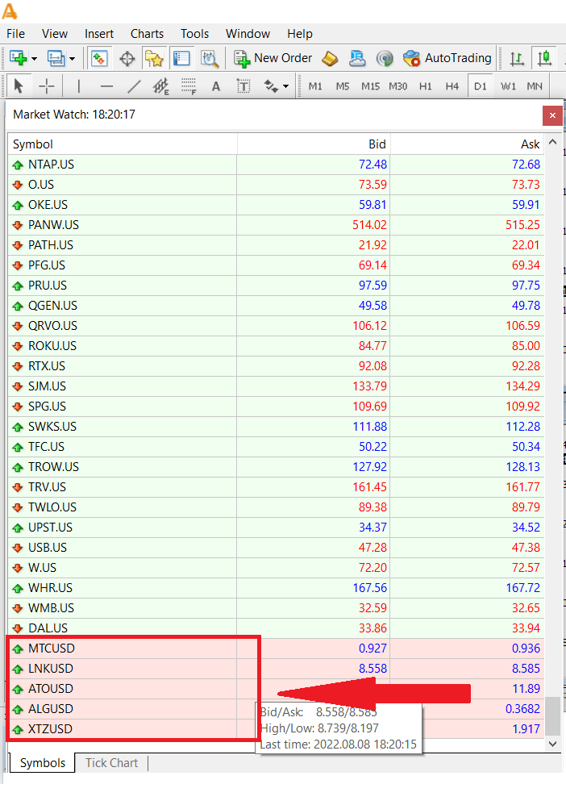566x805 pixels.
Task: Click the Market Watch scroll up arrow
Action: 552,142
